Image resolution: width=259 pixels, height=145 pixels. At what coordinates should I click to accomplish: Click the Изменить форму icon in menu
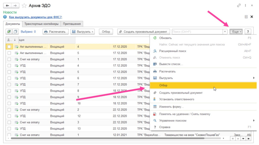[155, 107]
